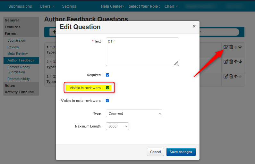Image resolution: width=255 pixels, height=164 pixels.
Task: Edit question 1 with pencil icon
Action: click(x=226, y=47)
